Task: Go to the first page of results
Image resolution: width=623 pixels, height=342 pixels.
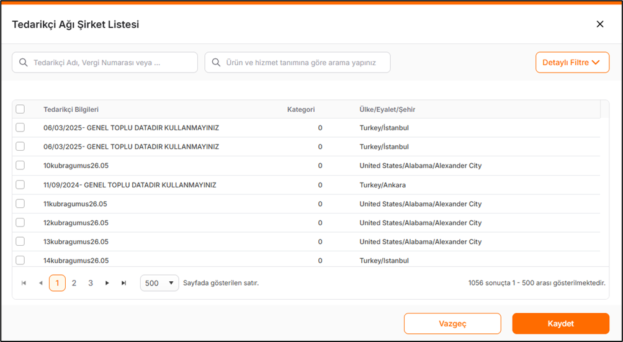Action: [x=24, y=283]
